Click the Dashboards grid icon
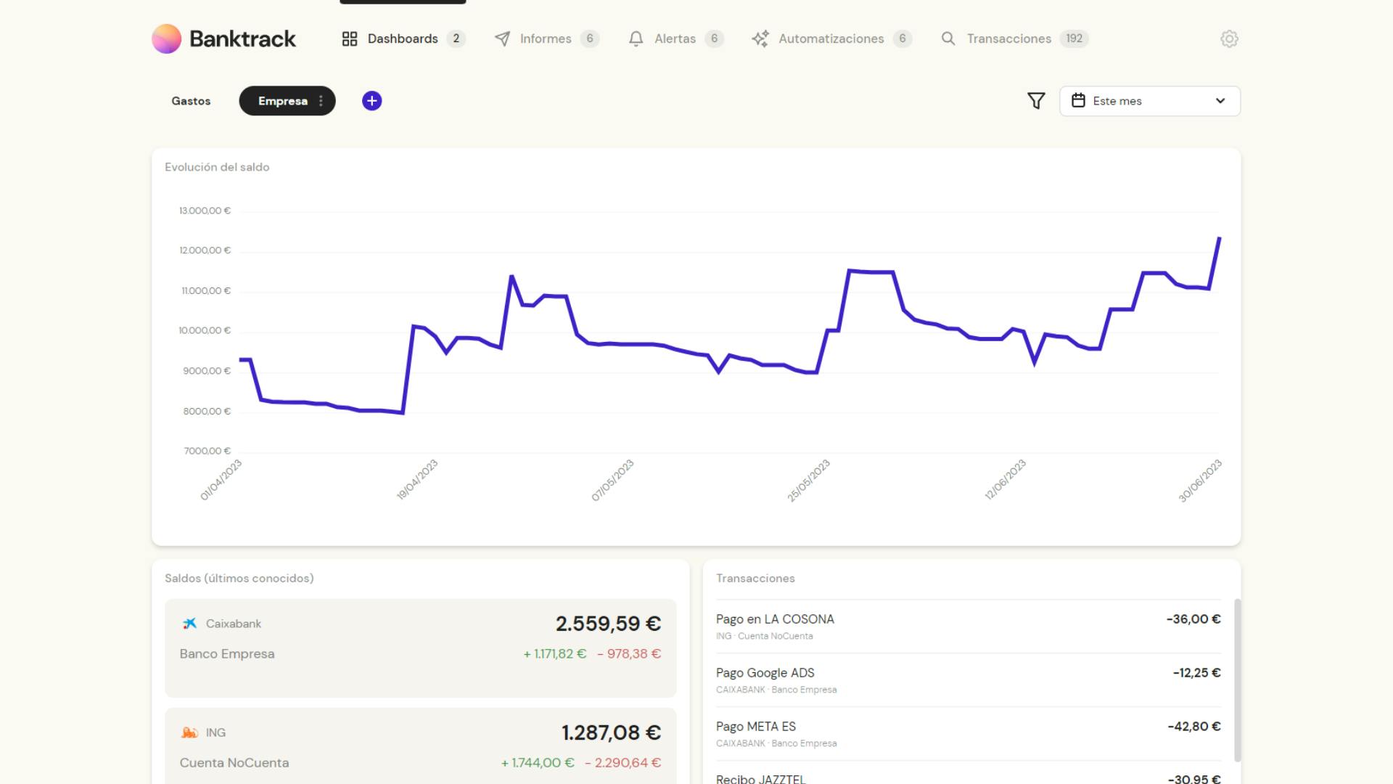The width and height of the screenshot is (1393, 784). 350,38
